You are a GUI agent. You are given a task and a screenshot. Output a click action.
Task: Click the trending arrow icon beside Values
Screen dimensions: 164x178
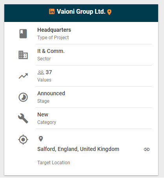pyautogui.click(x=23, y=76)
